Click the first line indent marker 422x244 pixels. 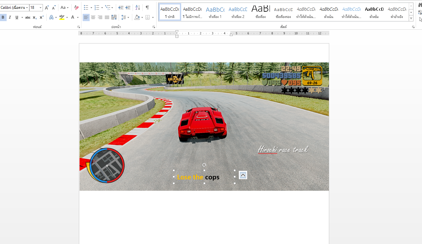click(x=177, y=32)
